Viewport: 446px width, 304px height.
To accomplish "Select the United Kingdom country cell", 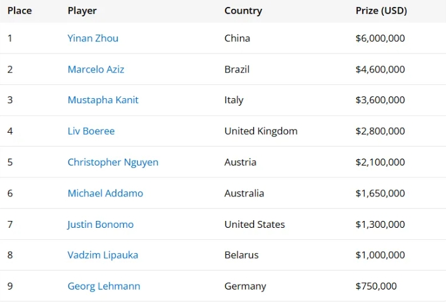I will tap(261, 132).
